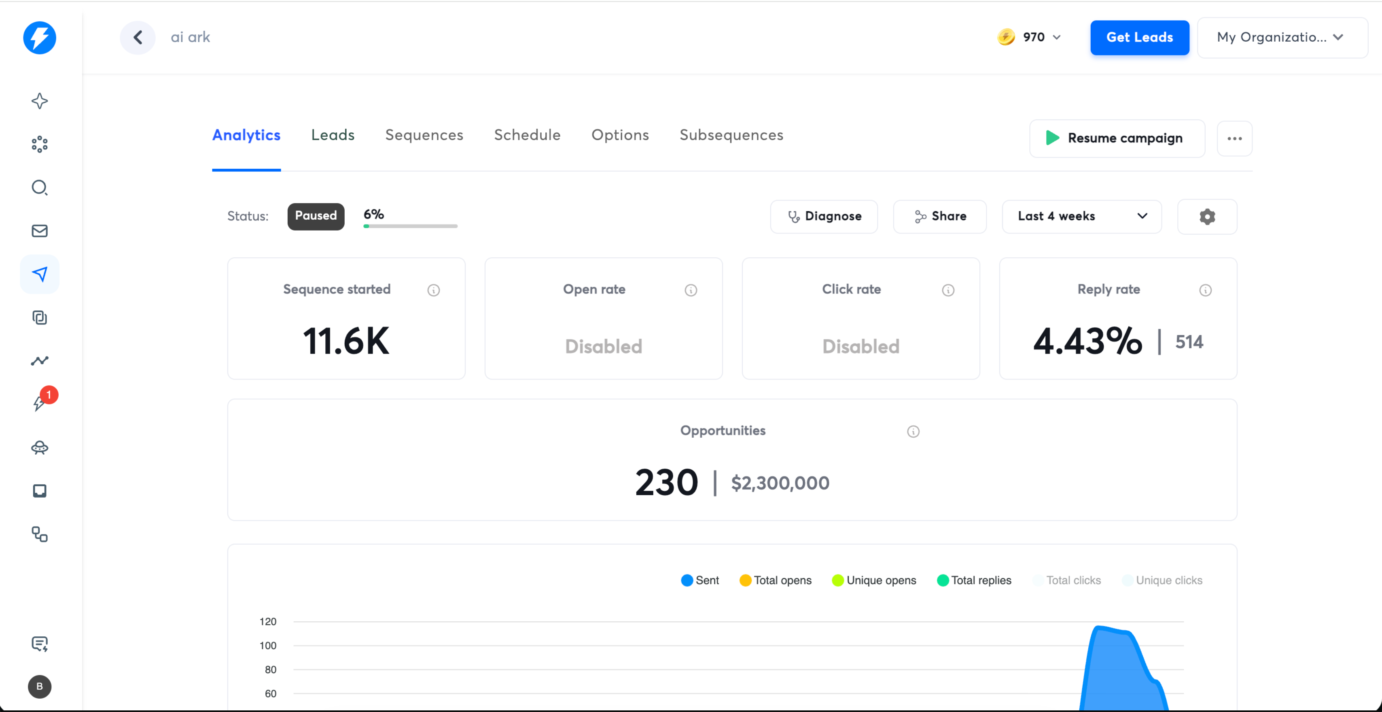The width and height of the screenshot is (1382, 712).
Task: Open the Unibox inbox tray icon
Action: pyautogui.click(x=40, y=490)
